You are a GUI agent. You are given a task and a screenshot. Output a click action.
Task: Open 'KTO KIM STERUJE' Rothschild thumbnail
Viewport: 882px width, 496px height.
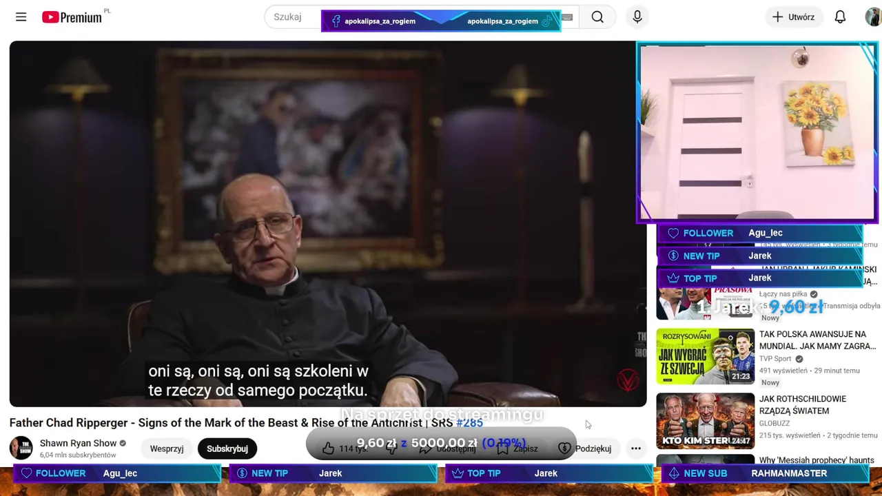[705, 421]
